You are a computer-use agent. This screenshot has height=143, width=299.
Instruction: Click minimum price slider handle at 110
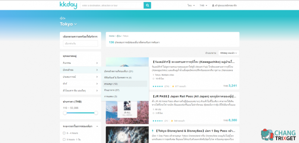point(65,113)
